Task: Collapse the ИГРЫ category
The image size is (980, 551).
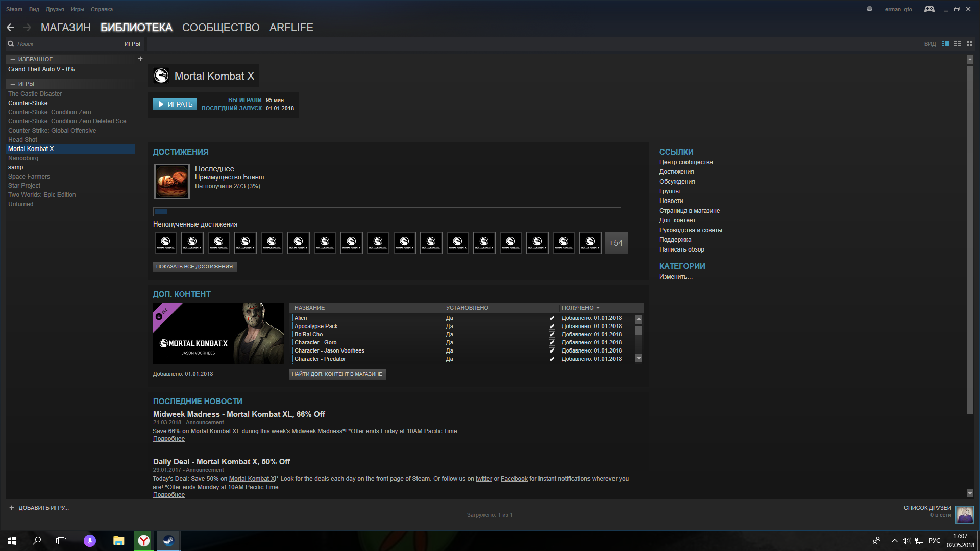Action: 12,84
